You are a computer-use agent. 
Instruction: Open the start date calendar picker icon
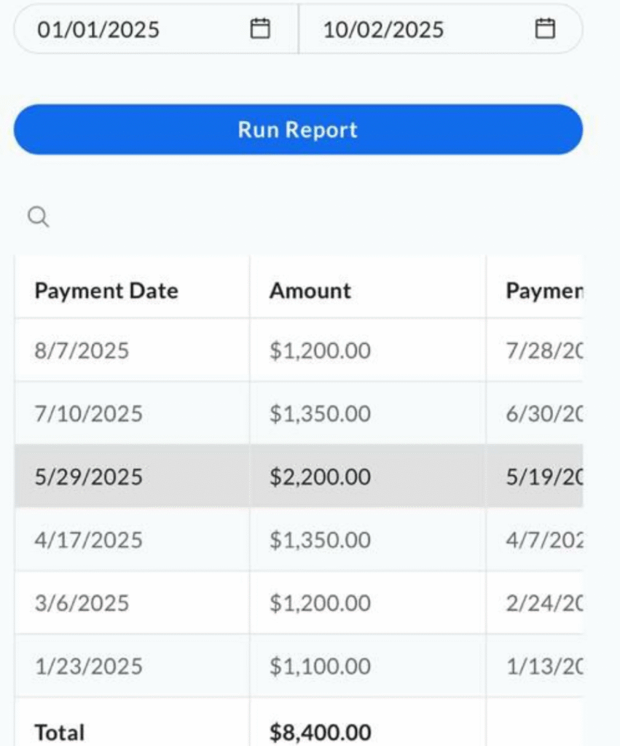tap(260, 29)
